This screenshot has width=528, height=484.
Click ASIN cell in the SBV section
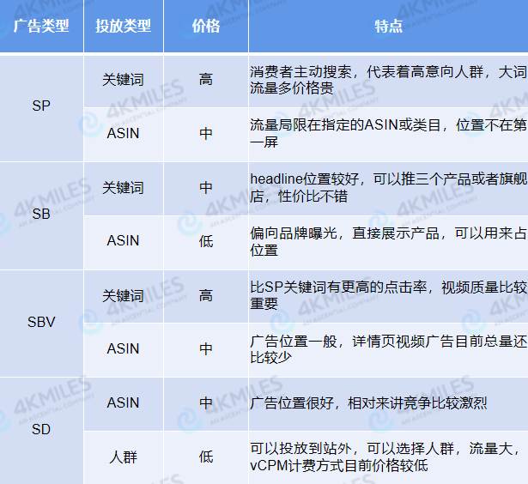click(x=123, y=348)
